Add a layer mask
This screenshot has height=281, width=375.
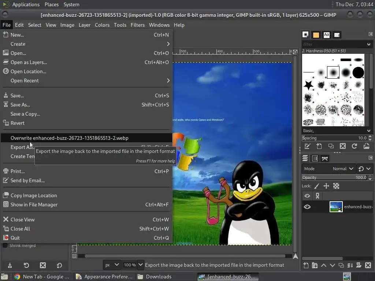(x=359, y=265)
